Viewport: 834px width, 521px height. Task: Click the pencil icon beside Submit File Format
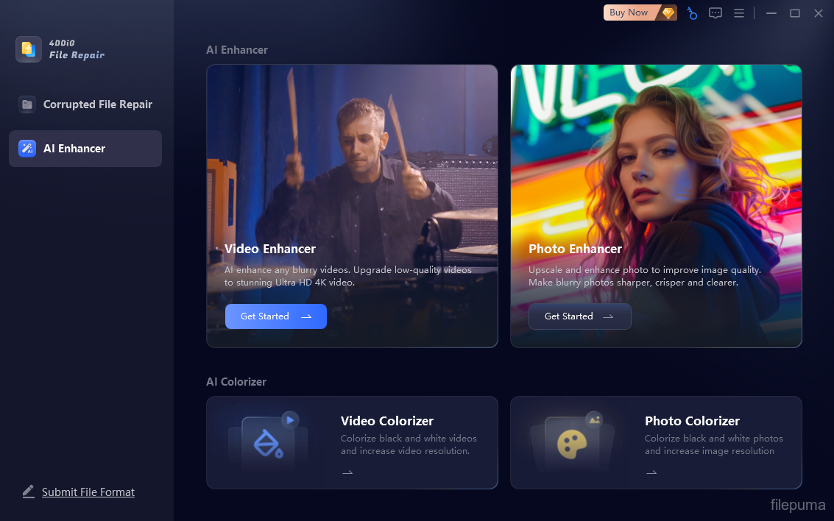tap(29, 492)
